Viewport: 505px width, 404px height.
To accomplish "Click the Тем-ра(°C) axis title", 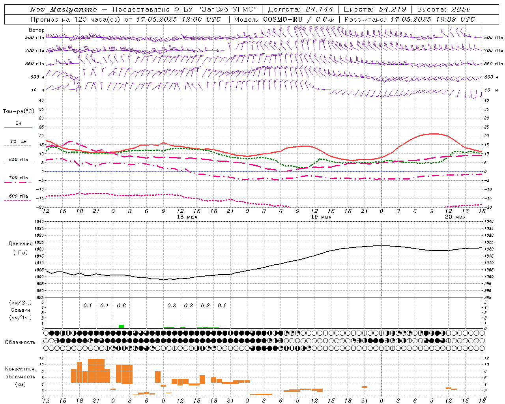I will pyautogui.click(x=19, y=112).
